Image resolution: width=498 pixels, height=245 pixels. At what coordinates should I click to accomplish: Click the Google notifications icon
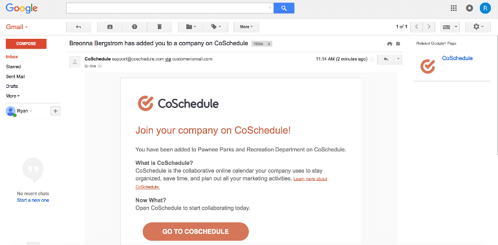coord(470,8)
